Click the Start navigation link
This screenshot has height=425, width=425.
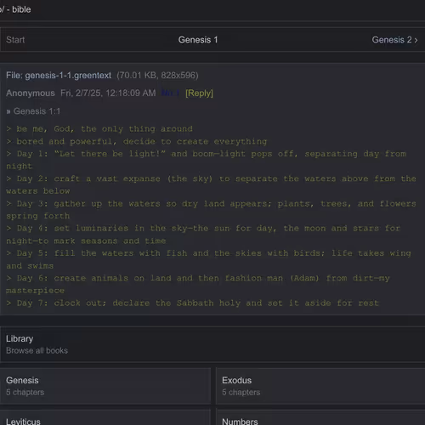coord(15,40)
